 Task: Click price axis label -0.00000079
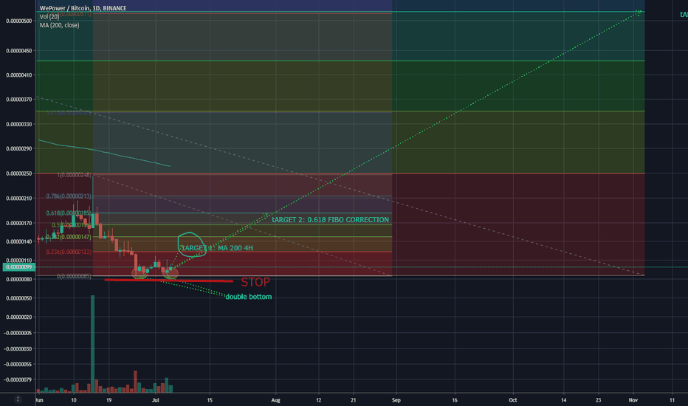[18, 379]
